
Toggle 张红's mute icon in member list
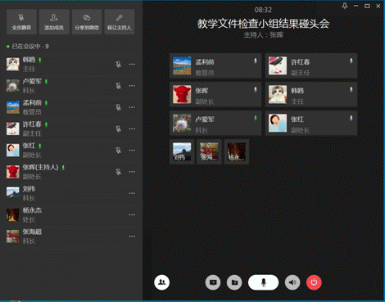[118, 150]
